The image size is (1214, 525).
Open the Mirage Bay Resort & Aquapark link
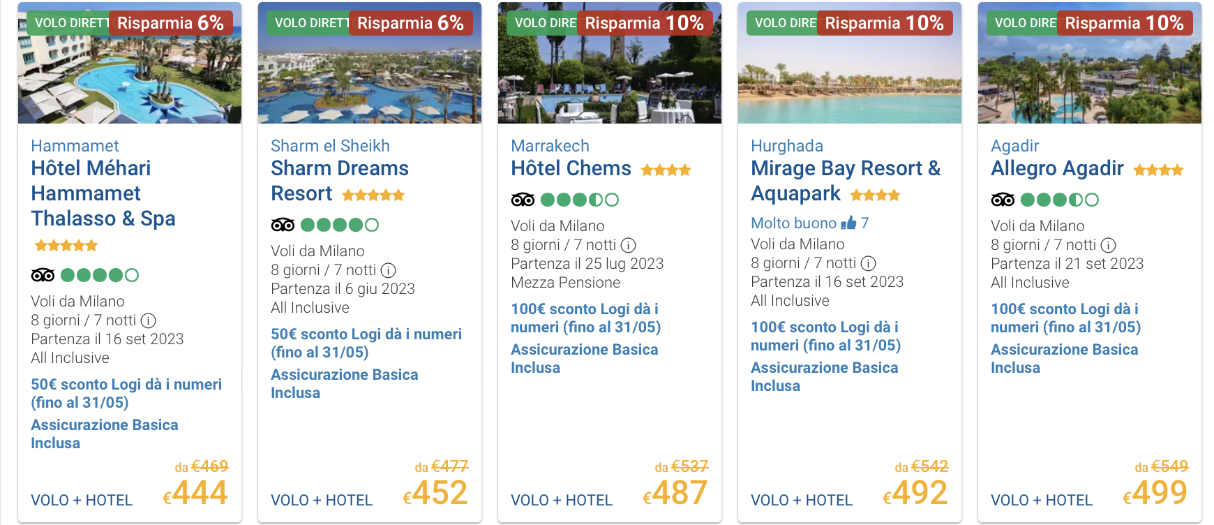click(x=846, y=181)
